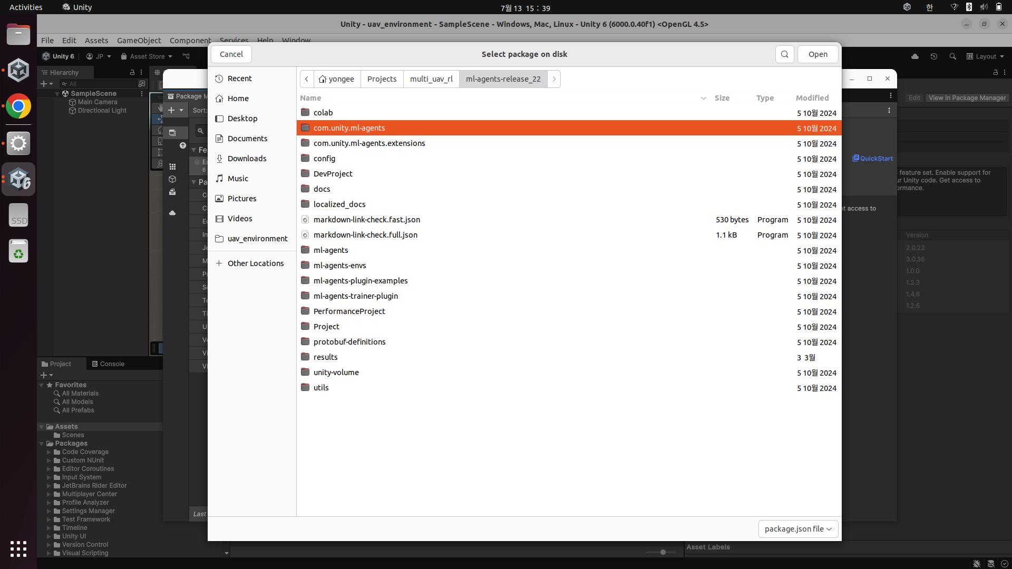Open the undo history icon in Unity toolbar

pos(933,56)
